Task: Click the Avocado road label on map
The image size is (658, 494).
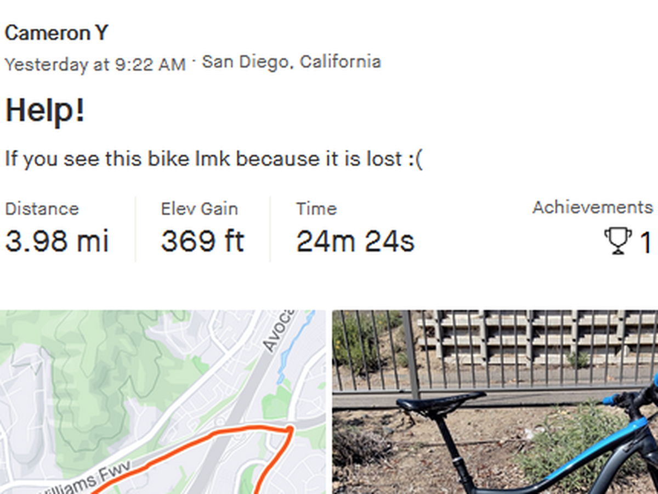Action: coord(279,330)
